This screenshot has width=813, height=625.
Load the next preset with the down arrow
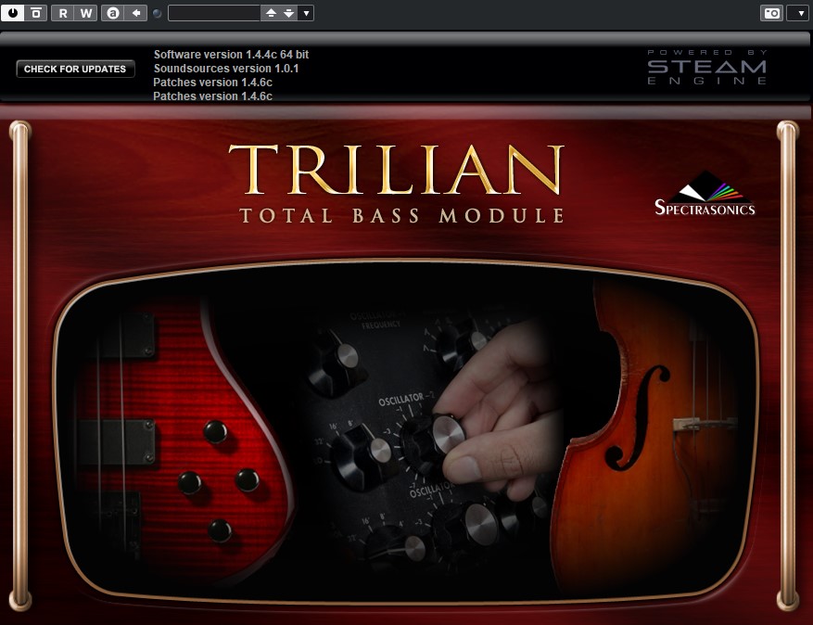(x=289, y=13)
